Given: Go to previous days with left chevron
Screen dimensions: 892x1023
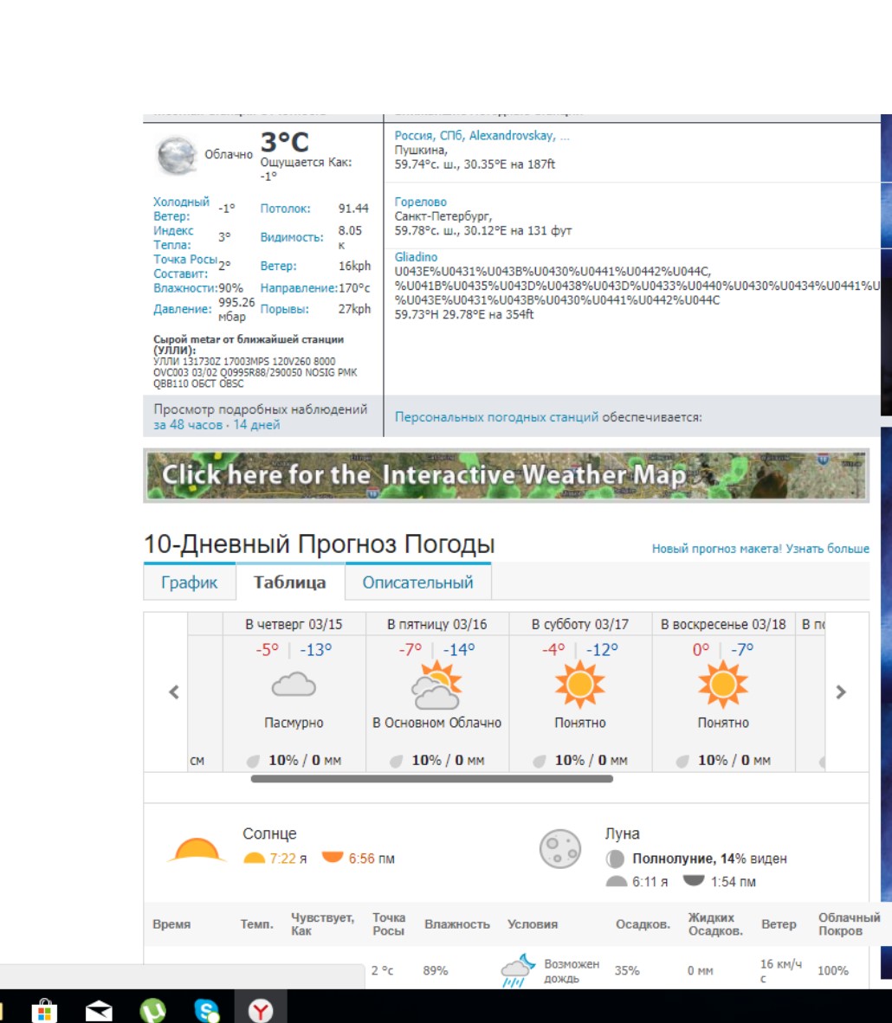Looking at the screenshot, I should pyautogui.click(x=174, y=692).
